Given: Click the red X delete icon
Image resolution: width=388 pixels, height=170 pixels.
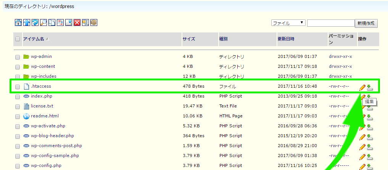Looking at the screenshot, I should point(77,23).
